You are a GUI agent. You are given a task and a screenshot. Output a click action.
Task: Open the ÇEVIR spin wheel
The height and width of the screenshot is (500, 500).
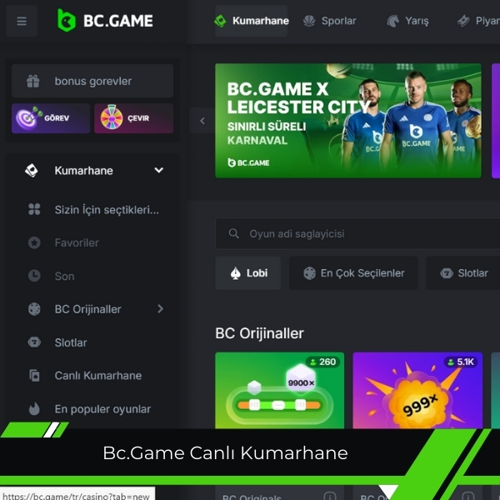coord(134,118)
